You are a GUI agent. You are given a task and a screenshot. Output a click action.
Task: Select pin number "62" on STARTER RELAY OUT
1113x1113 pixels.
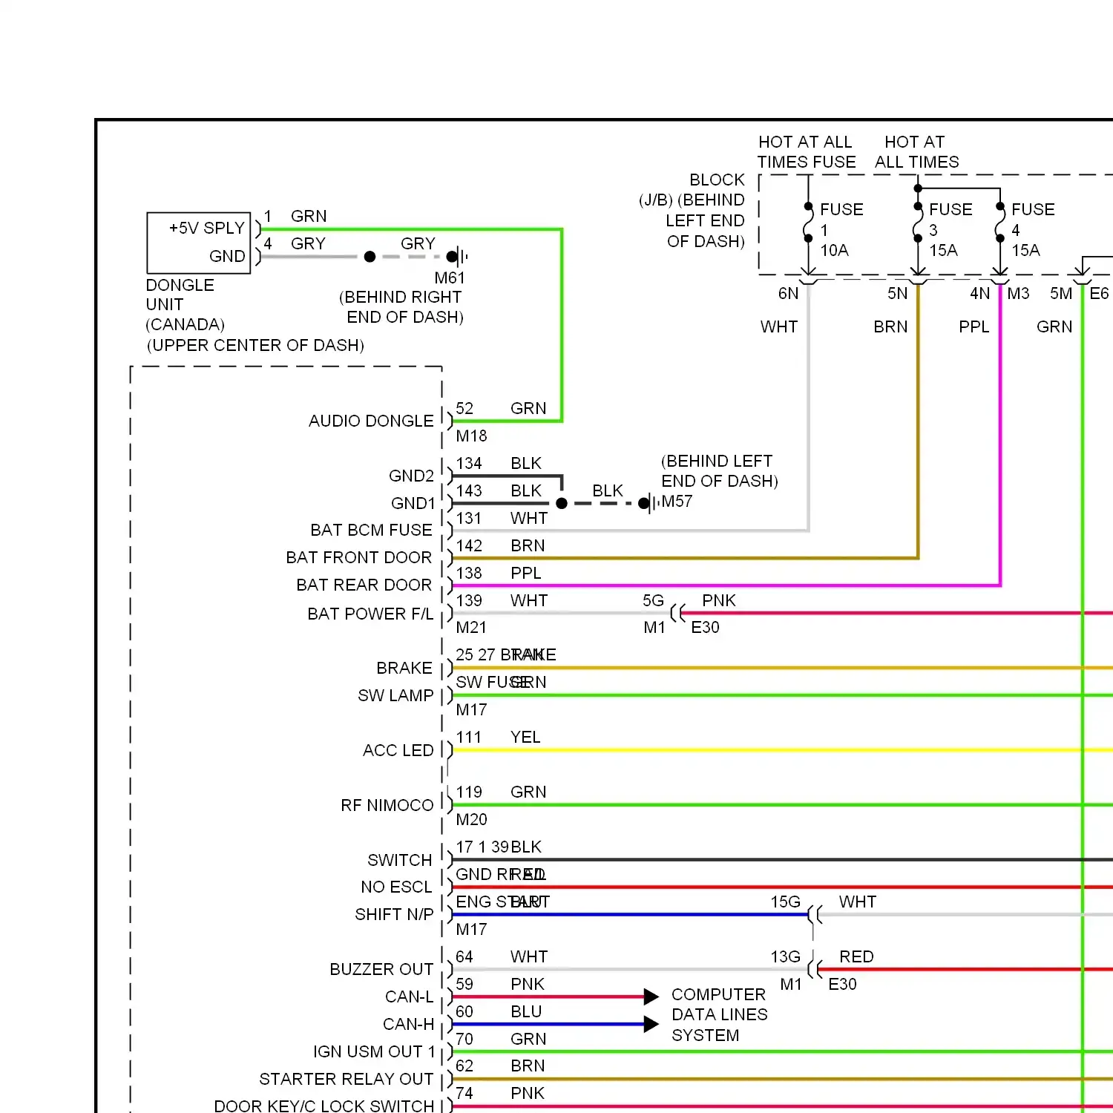tap(464, 1066)
